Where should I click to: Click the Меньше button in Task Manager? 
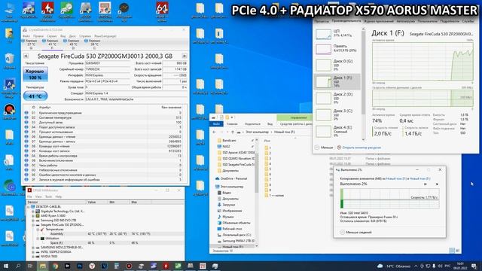point(324,148)
